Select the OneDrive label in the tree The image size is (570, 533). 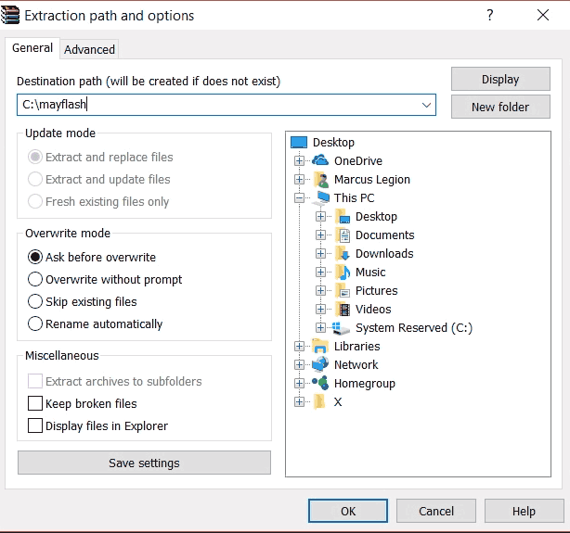point(358,160)
